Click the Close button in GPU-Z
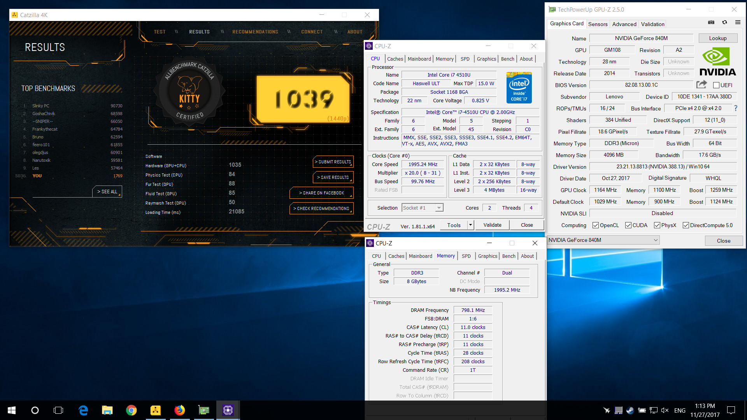This screenshot has width=747, height=420. pyautogui.click(x=724, y=241)
